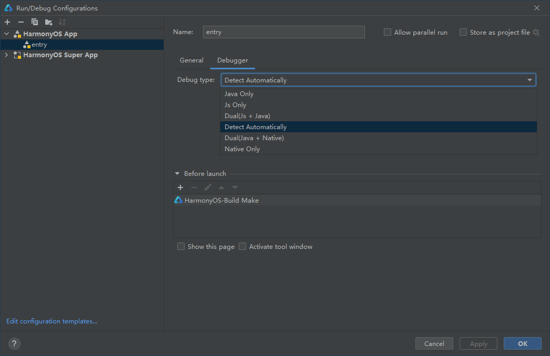Copy the selected configuration
550x356 pixels.
click(x=34, y=22)
